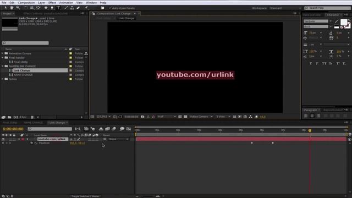This screenshot has height=198, width=352.
Task: Open the 1 View layout dropdown
Action: pos(223,117)
